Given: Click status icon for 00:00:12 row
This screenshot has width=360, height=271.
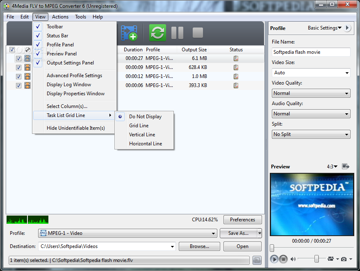Looking at the screenshot, I should [x=236, y=76].
